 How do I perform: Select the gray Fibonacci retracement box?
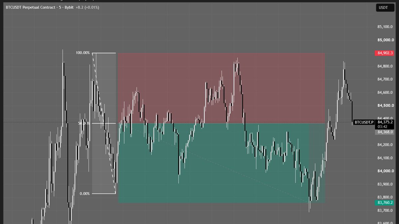[104, 123]
